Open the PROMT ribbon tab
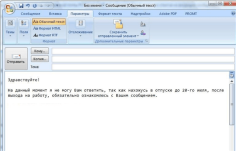Image resolution: width=236 pixels, height=151 pixels. pos(191,14)
